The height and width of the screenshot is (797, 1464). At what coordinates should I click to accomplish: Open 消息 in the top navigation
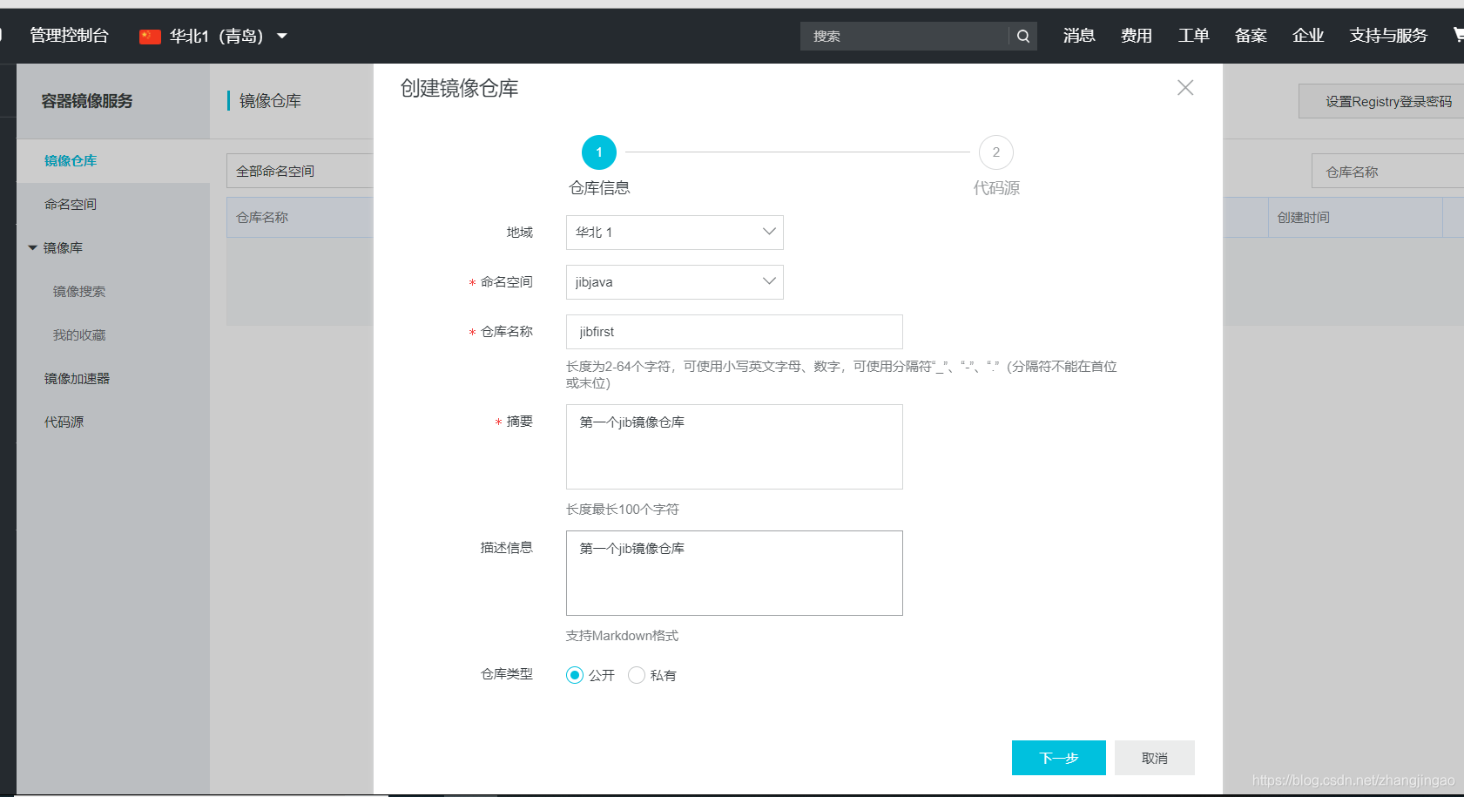tap(1079, 36)
